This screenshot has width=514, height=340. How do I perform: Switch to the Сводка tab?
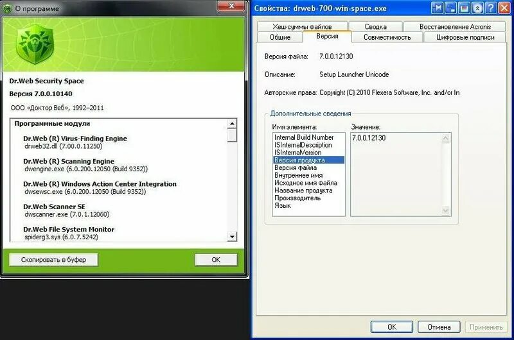pos(376,26)
